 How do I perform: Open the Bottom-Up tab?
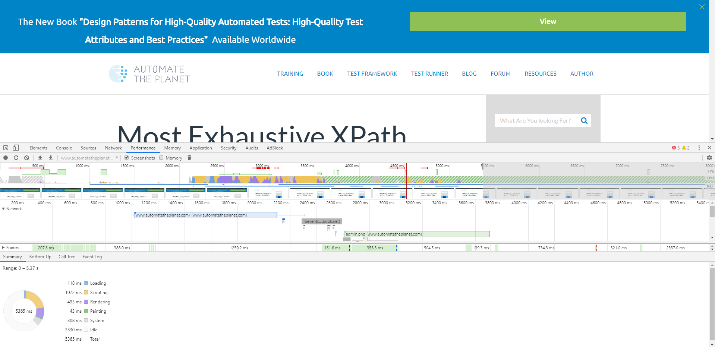pos(40,257)
